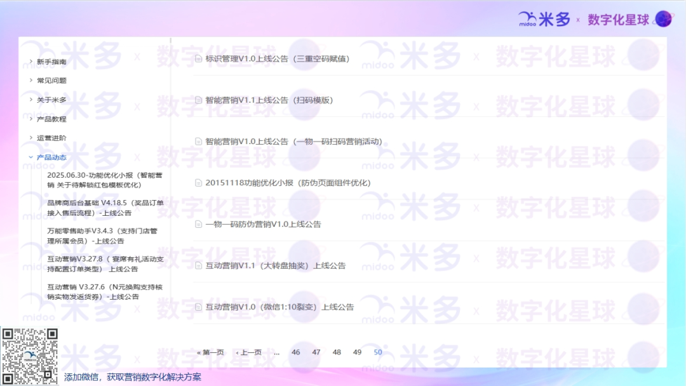Open 品牌商后台基础 V4.18.5 sidebar article
Image resolution: width=686 pixels, height=386 pixels.
[105, 208]
